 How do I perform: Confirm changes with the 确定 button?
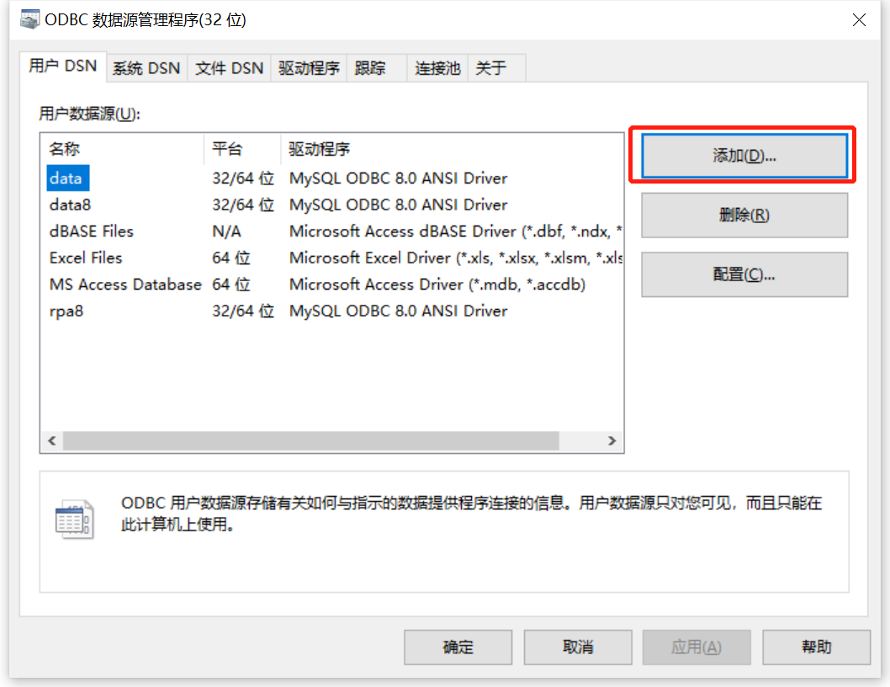click(458, 647)
